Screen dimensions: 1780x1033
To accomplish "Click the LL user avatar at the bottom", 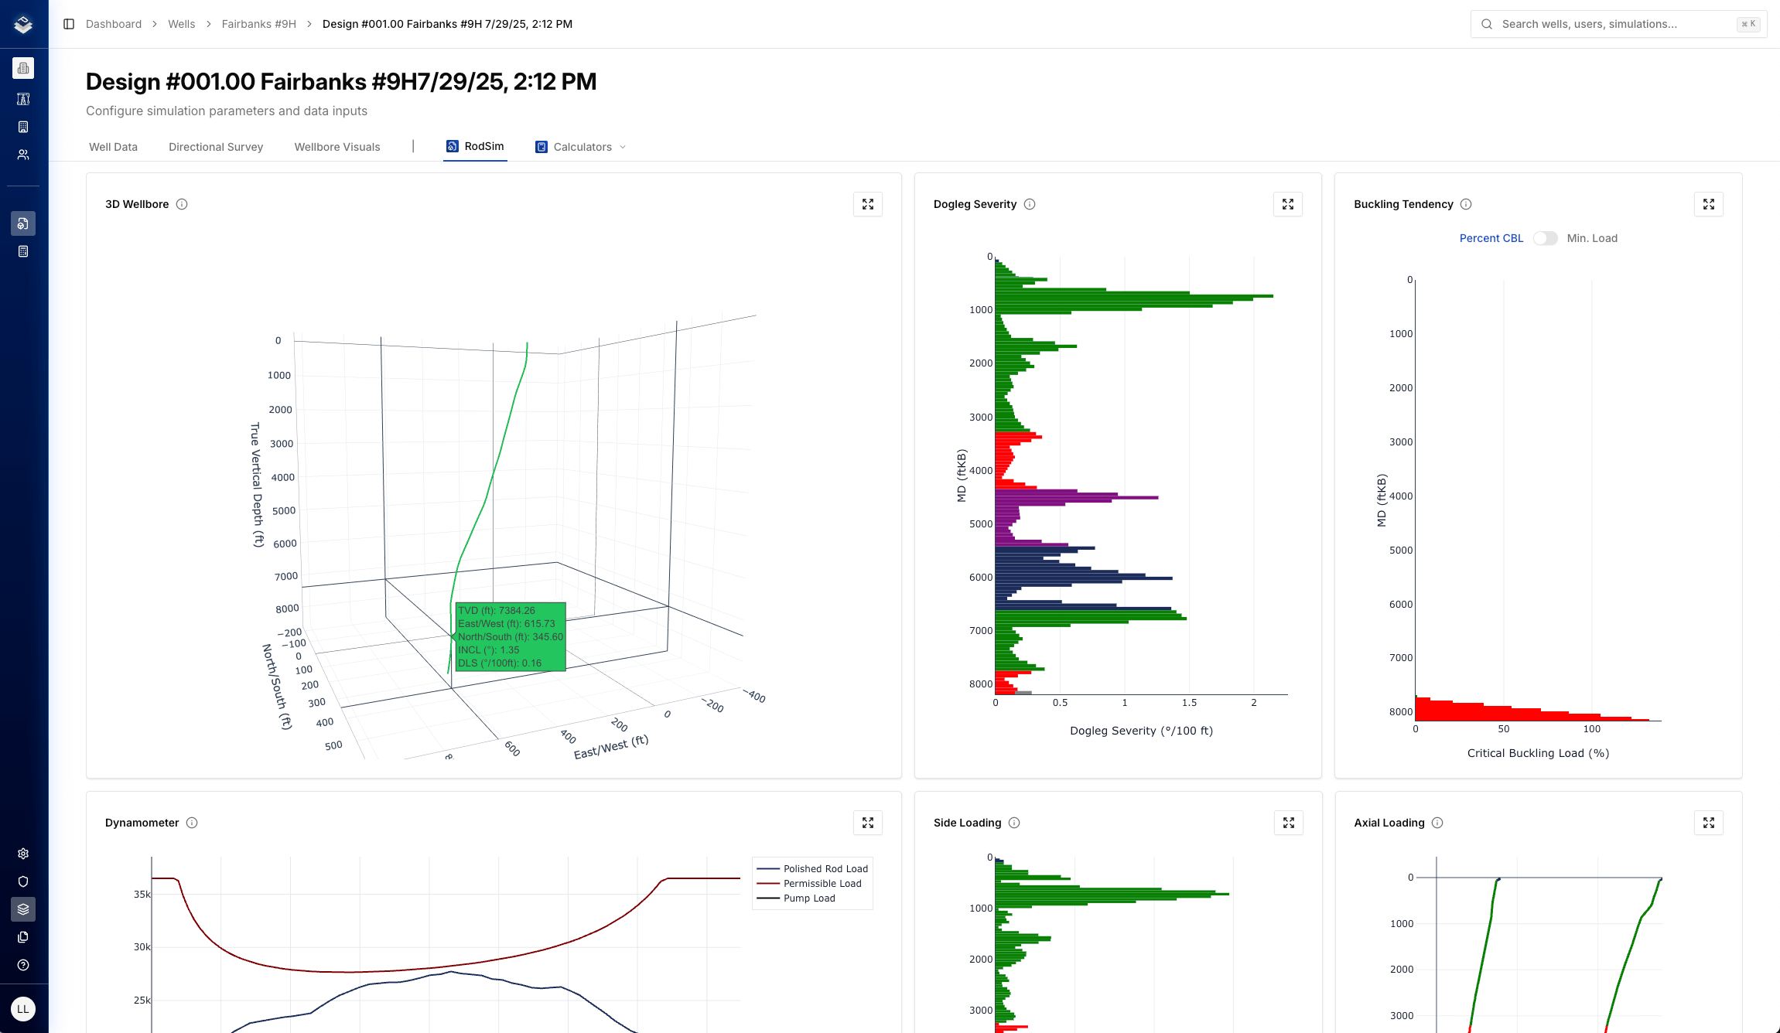I will tap(23, 1008).
